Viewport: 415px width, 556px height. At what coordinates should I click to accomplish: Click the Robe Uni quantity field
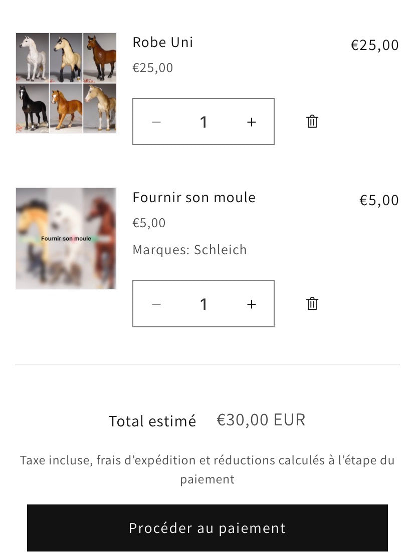pyautogui.click(x=203, y=122)
